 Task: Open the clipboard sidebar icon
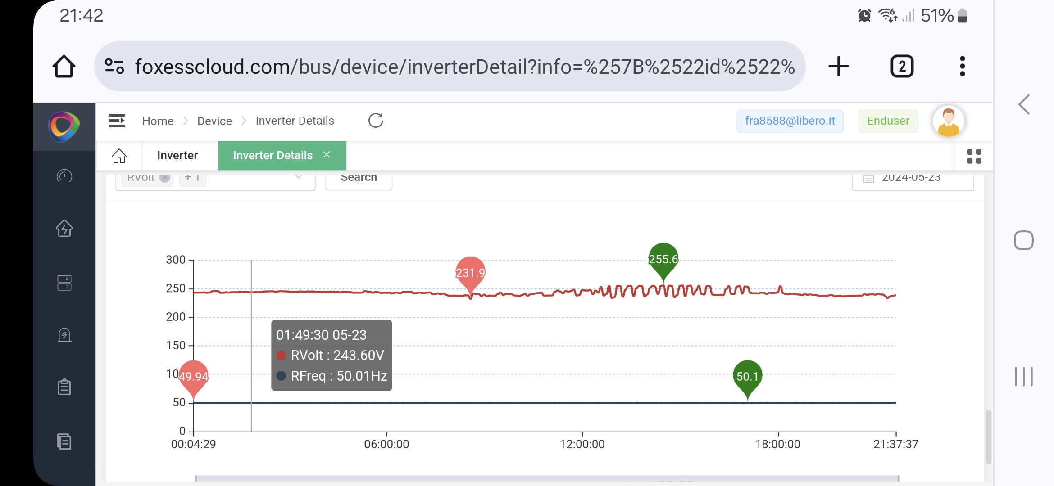[x=64, y=387]
